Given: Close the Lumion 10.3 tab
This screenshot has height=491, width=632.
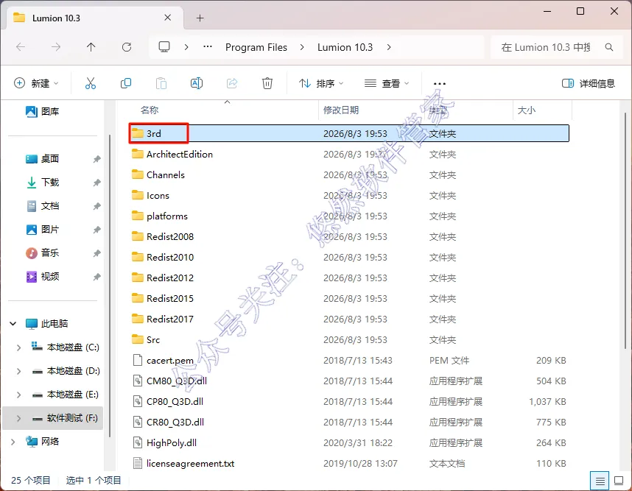Looking at the screenshot, I should coord(168,18).
